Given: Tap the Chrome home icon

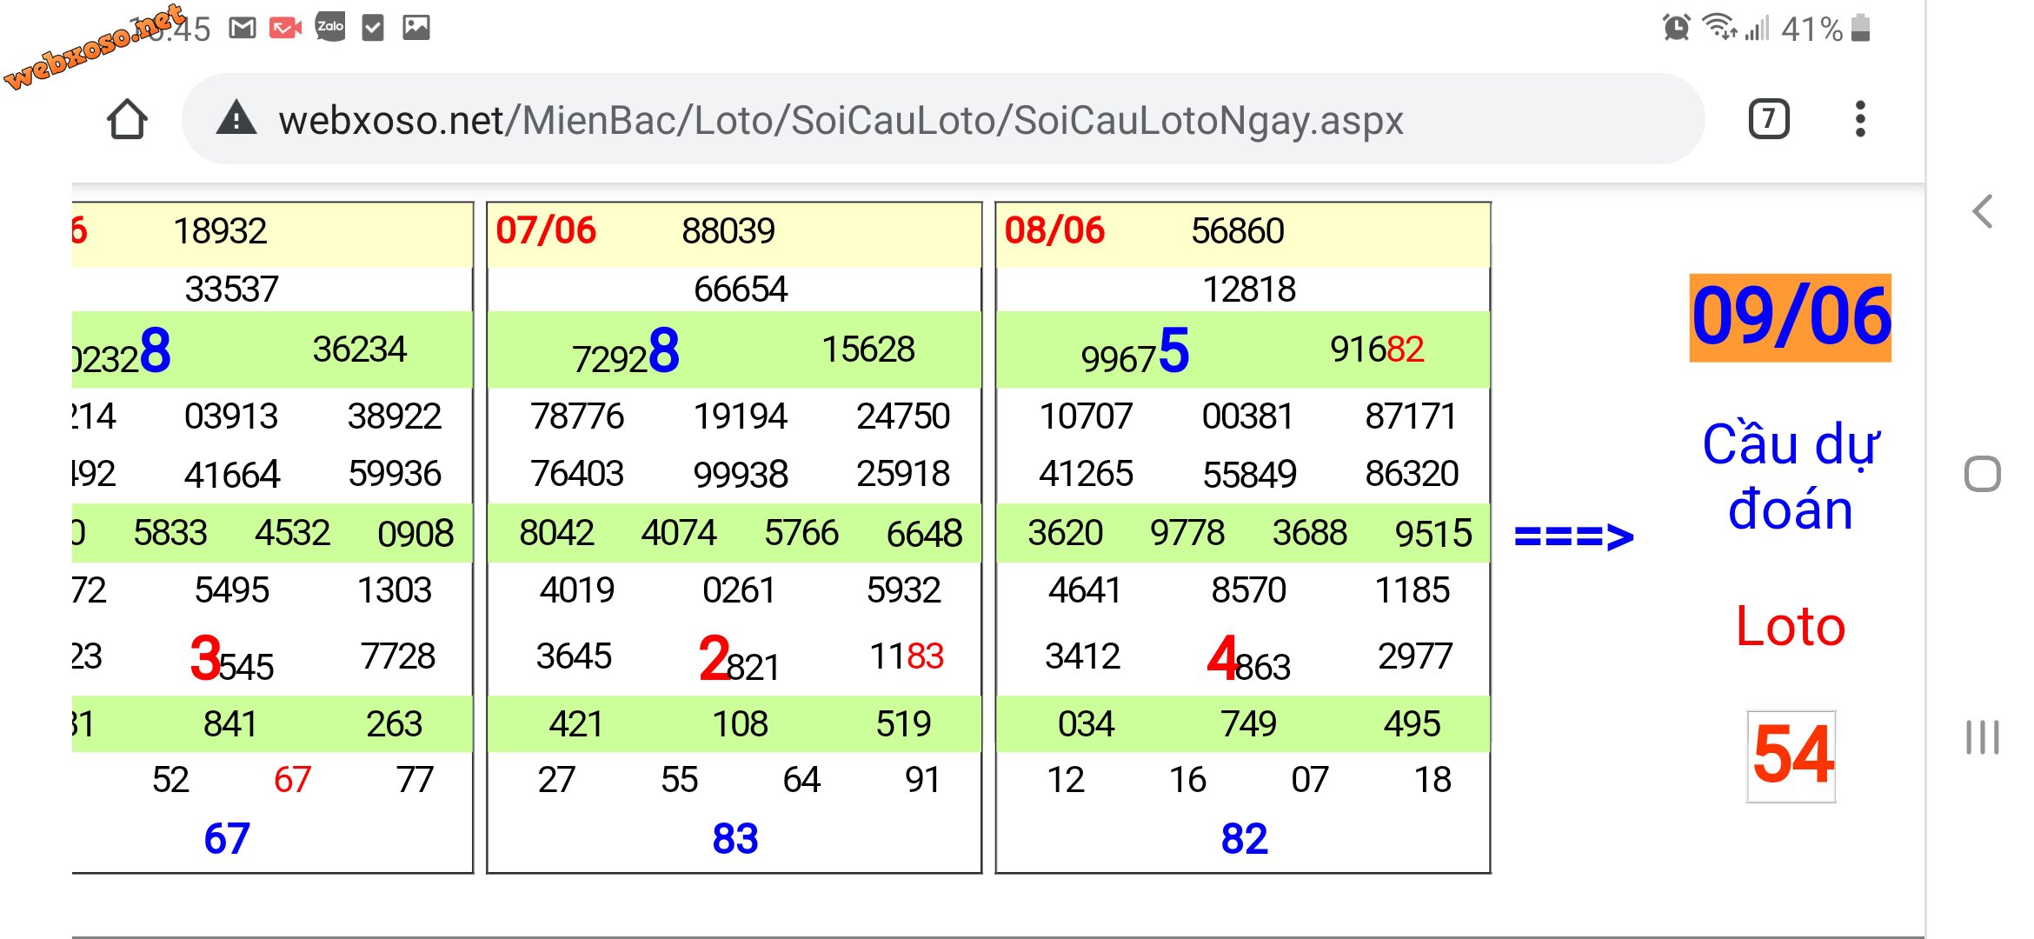Looking at the screenshot, I should click(127, 120).
